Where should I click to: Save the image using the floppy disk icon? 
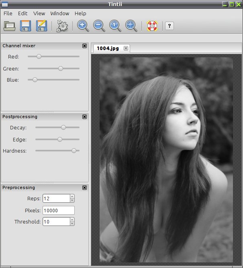pos(26,26)
